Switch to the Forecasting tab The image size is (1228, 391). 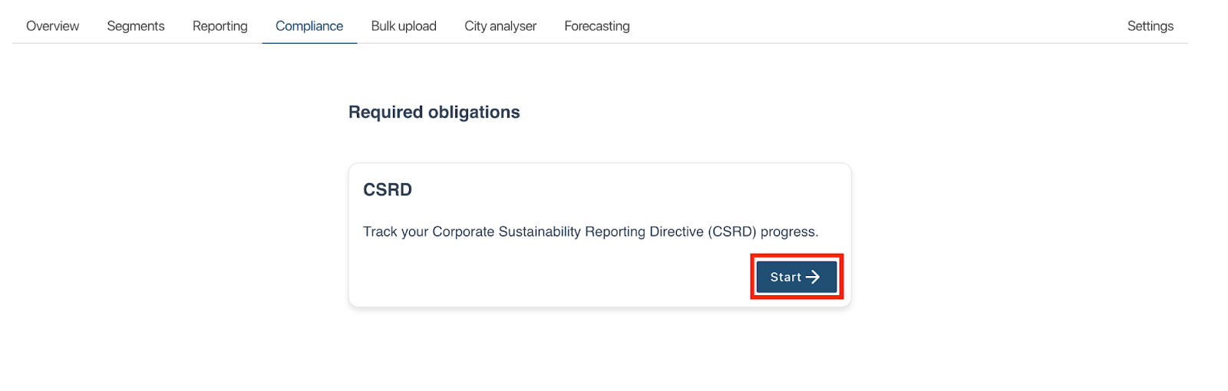click(x=597, y=26)
